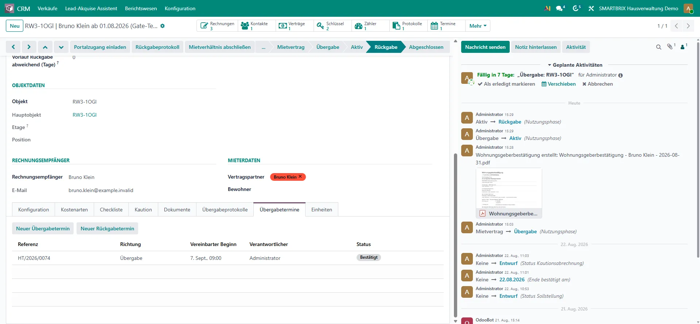
Task: Open the Konfiguration menu in top bar
Action: point(180,8)
